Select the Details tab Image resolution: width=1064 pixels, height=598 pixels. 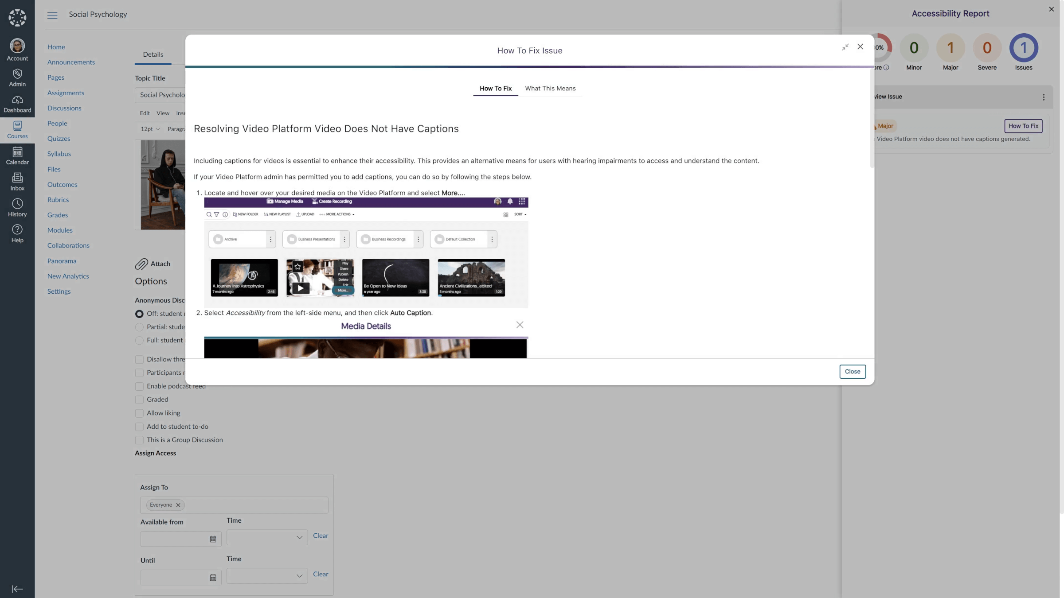[153, 54]
